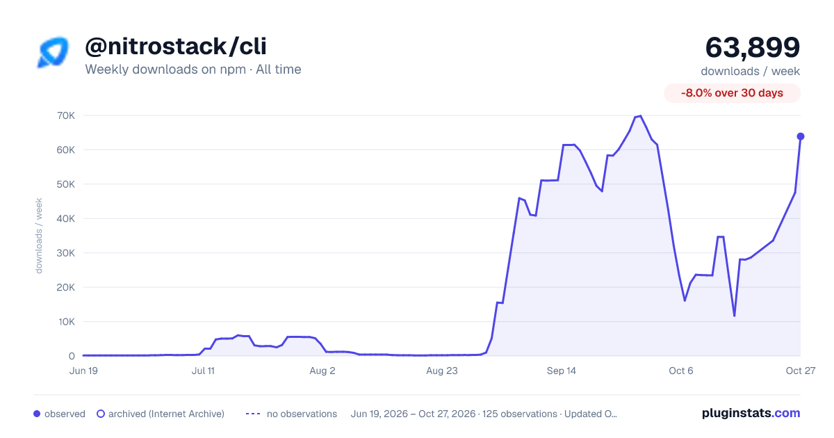Viewport: 834px width, 438px height.
Task: Click the 10K y-axis label
Action: (x=65, y=322)
